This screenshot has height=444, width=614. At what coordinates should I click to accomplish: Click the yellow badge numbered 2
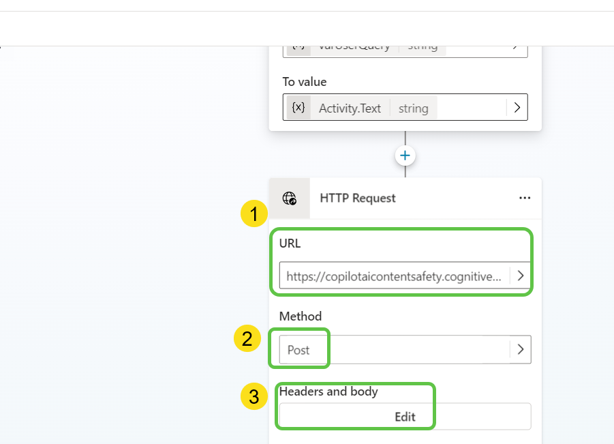tap(248, 338)
